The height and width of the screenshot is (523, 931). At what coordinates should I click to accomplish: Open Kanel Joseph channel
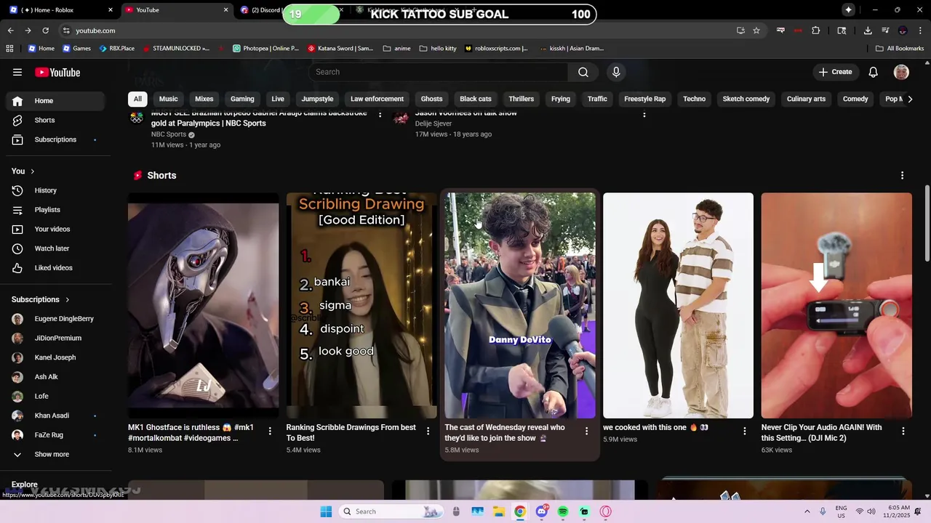point(55,357)
